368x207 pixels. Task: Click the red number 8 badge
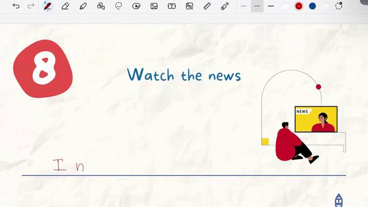[43, 68]
